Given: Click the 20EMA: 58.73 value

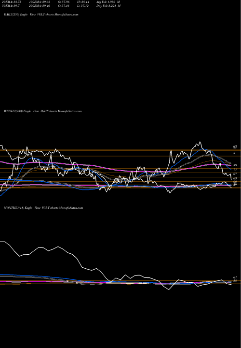Looking at the screenshot, I should [x=12, y=2].
